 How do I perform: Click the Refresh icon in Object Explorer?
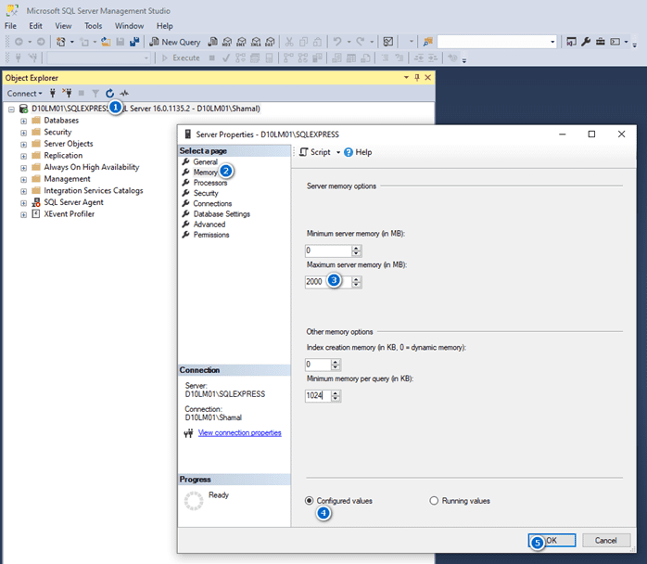pos(109,94)
